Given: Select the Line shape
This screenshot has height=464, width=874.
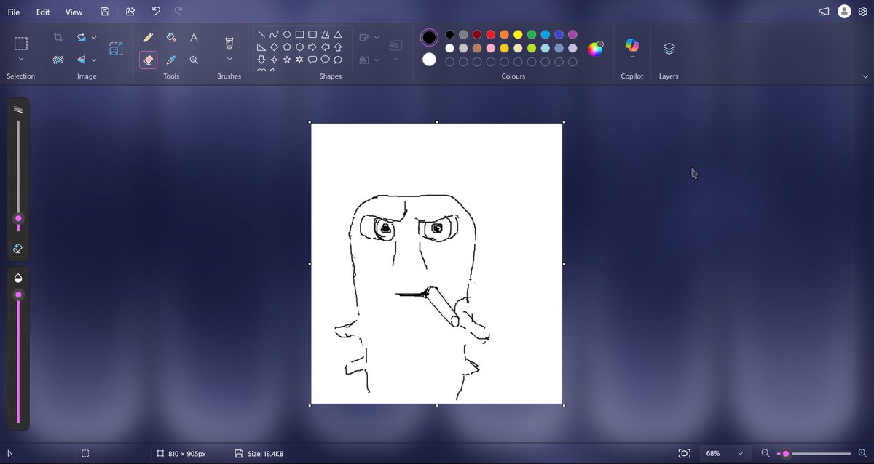Looking at the screenshot, I should (x=261, y=34).
